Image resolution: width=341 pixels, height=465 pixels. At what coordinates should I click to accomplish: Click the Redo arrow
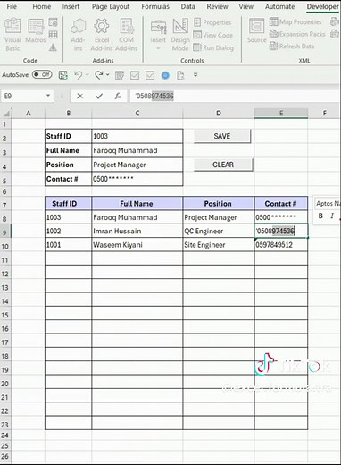99,75
